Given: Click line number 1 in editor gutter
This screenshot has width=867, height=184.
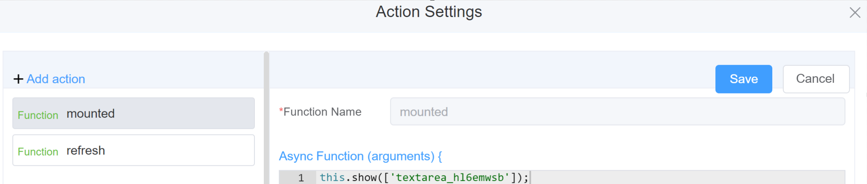Looking at the screenshot, I should click(x=301, y=178).
